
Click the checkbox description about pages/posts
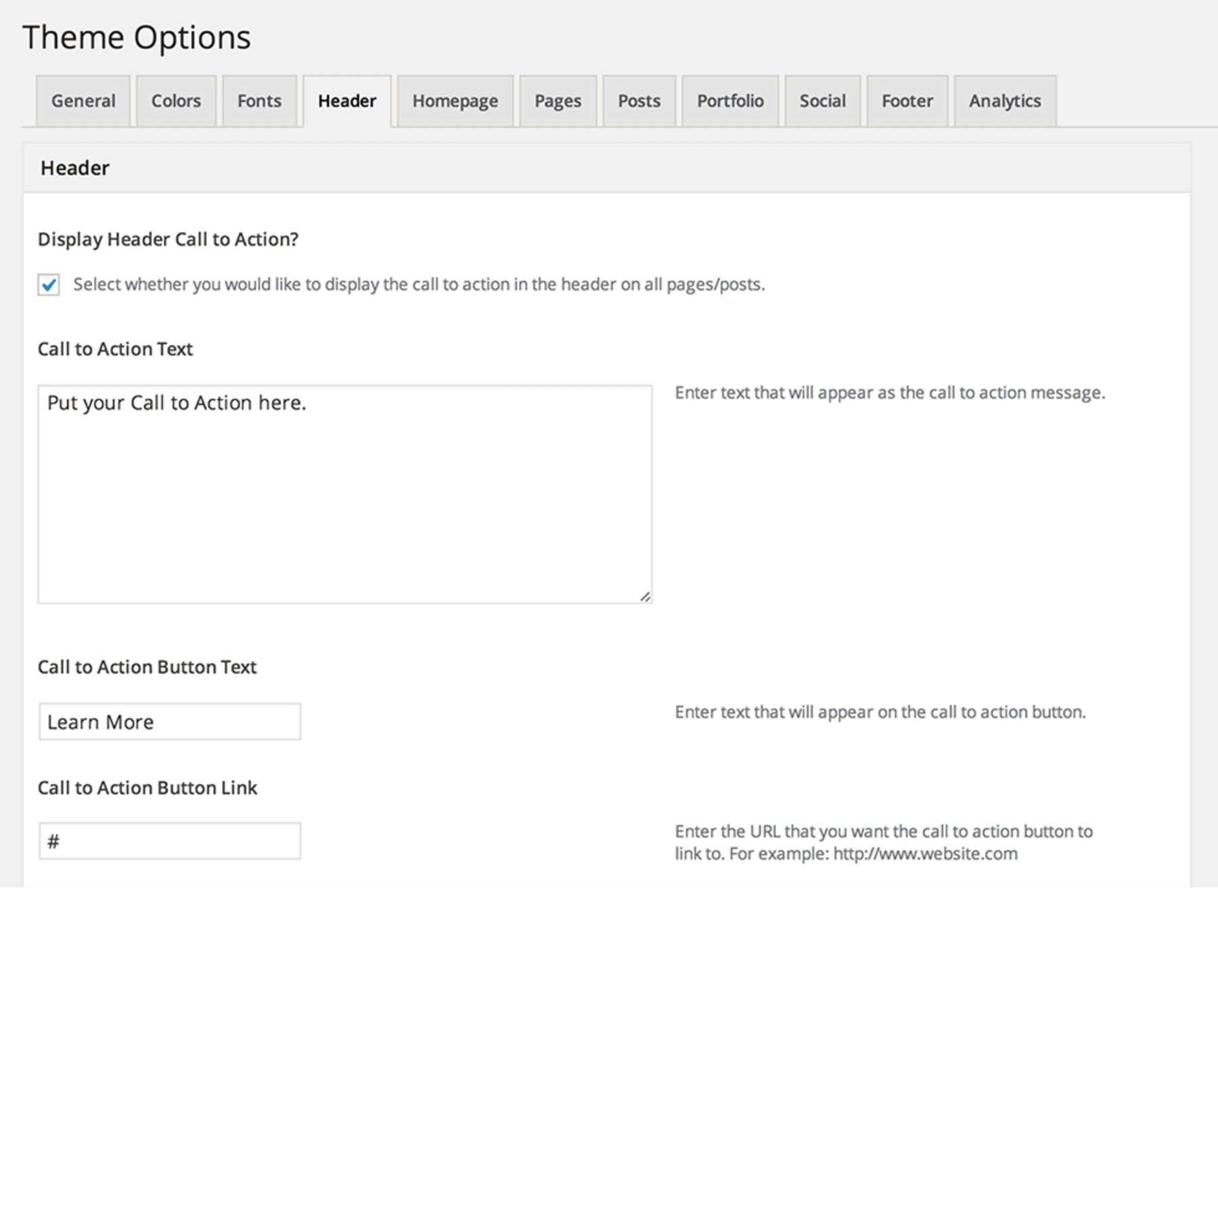(420, 284)
